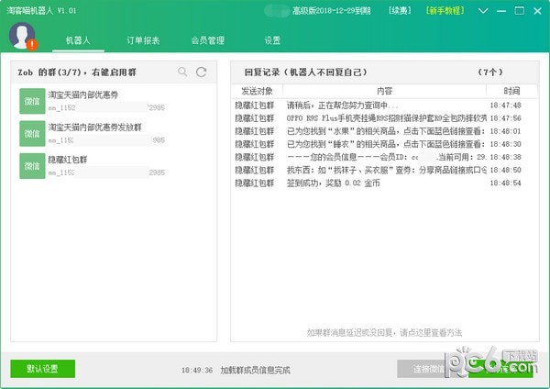The height and width of the screenshot is (389, 550).
Task: Click the 默认设置 button
Action: click(x=42, y=369)
